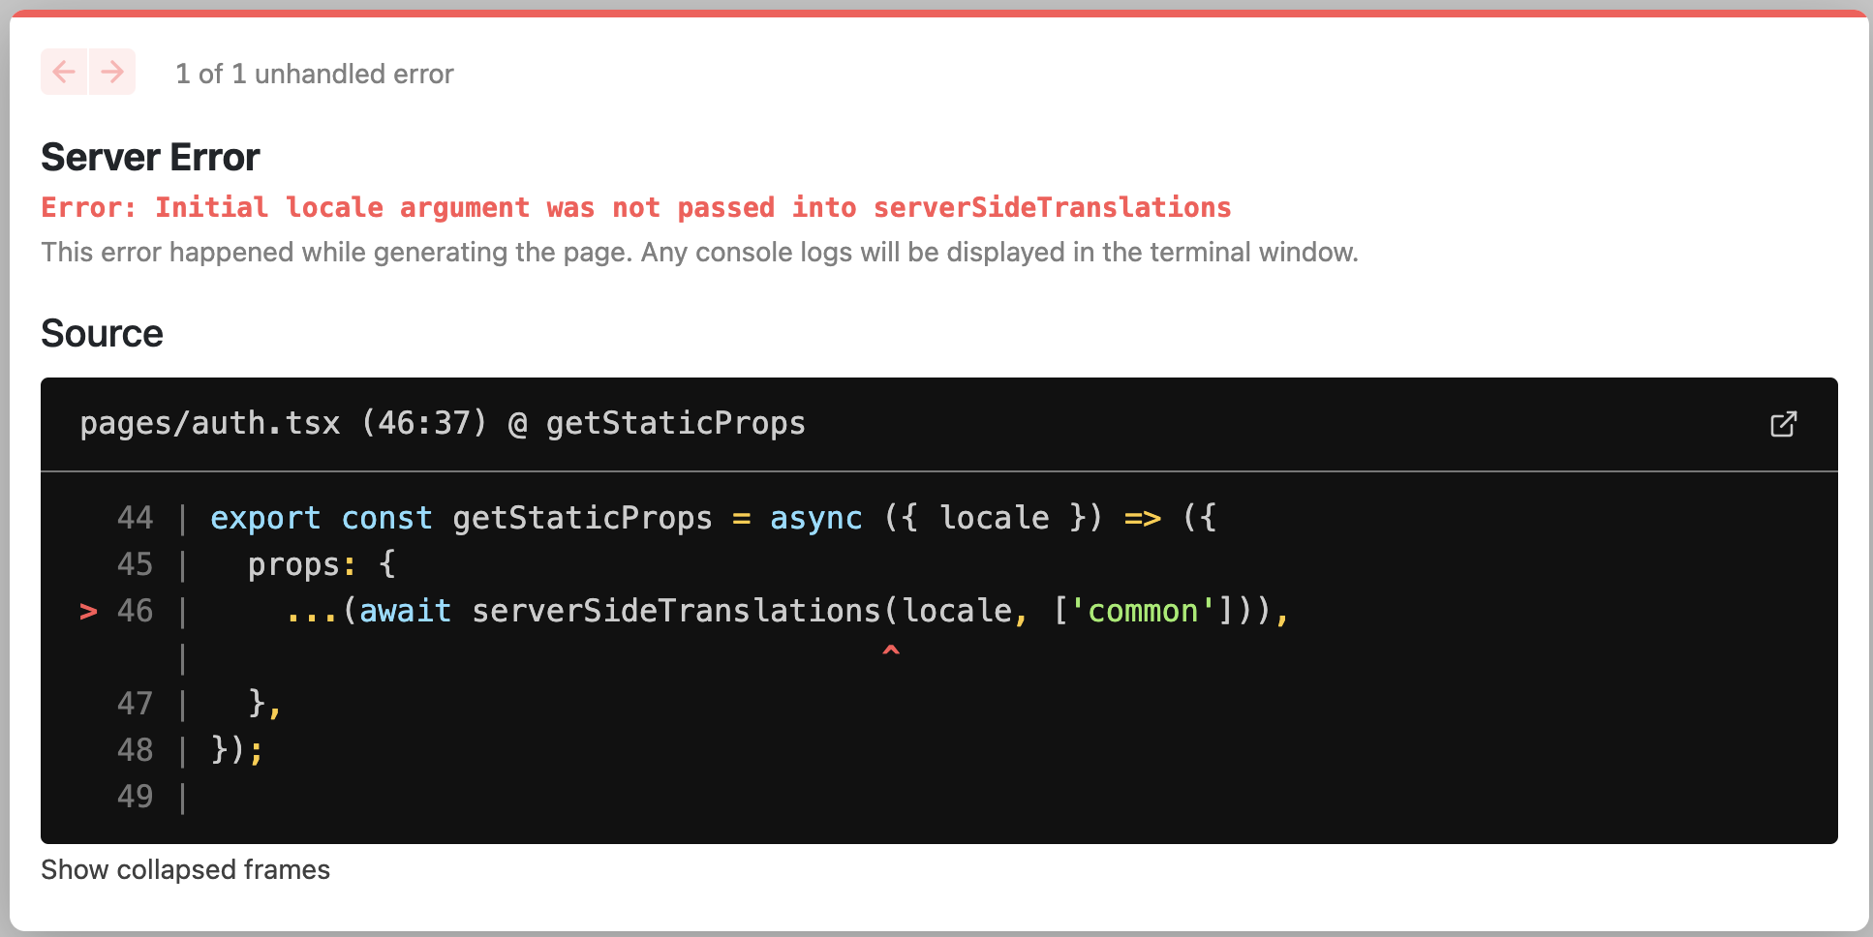Click the red error indicator arrow on line 46
Image resolution: width=1873 pixels, height=937 pixels.
coord(88,611)
